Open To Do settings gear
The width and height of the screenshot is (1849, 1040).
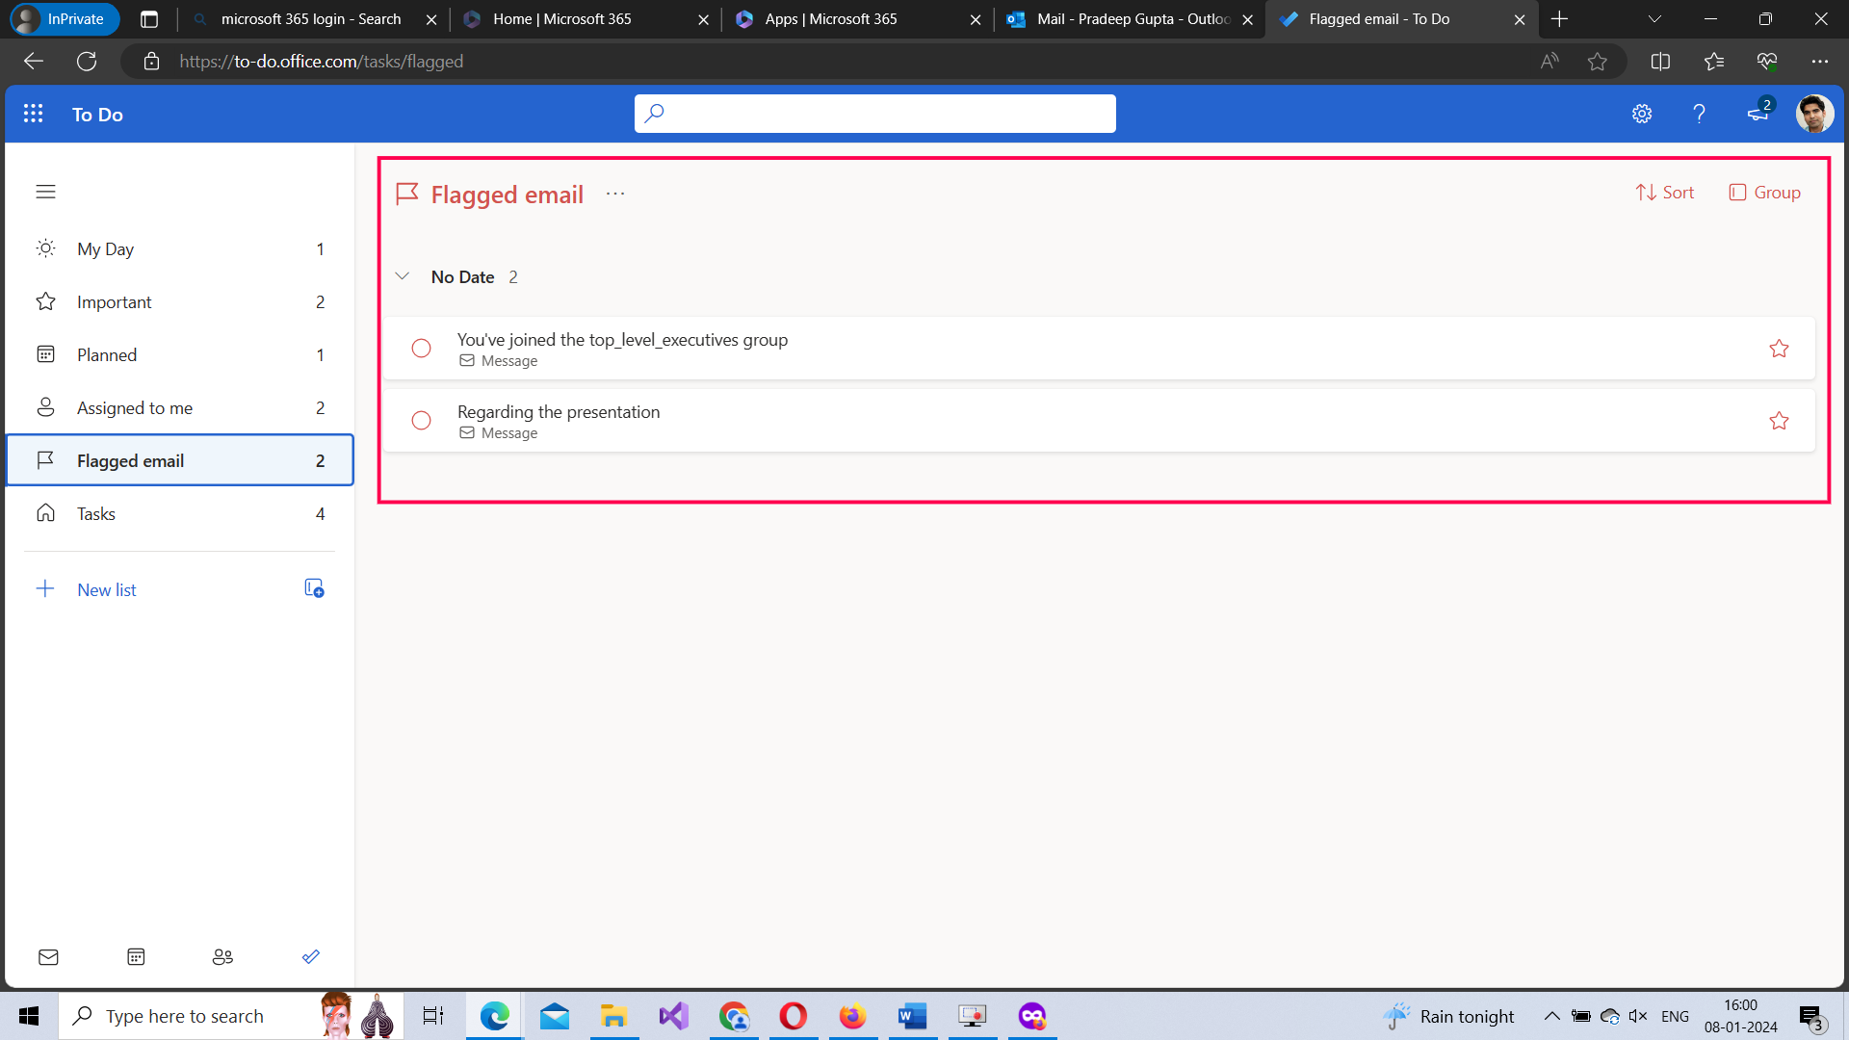[1642, 114]
